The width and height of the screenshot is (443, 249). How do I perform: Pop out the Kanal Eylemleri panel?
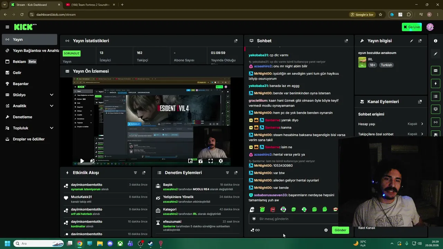[x=420, y=102]
